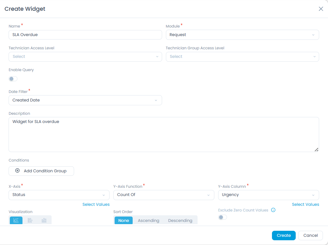Change the Y-Axis Function dropdown
Screen dimensions: 328x245
tap(163, 195)
